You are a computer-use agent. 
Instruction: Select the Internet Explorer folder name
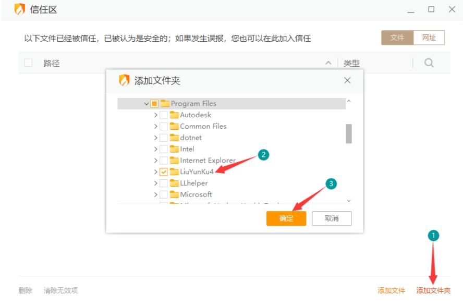[208, 161]
